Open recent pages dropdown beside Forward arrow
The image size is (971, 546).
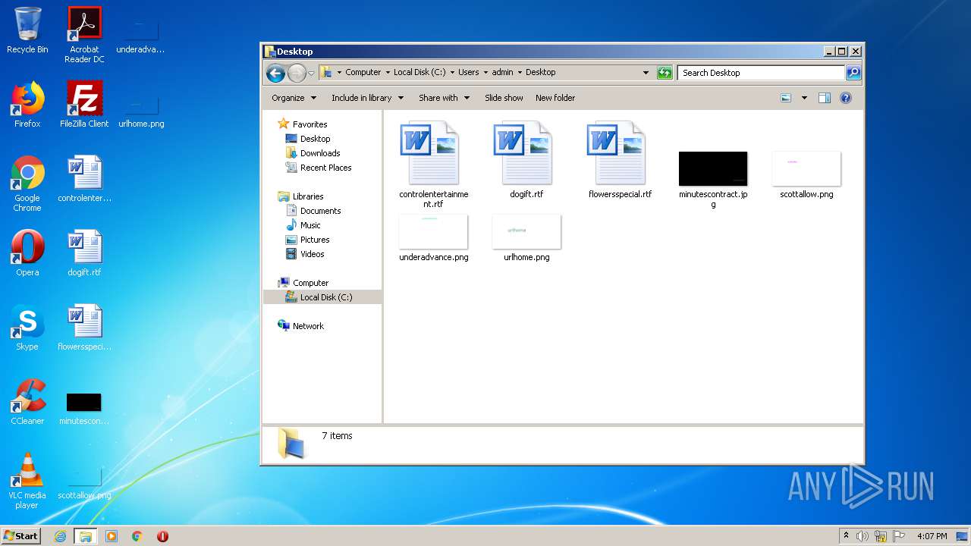click(x=311, y=74)
